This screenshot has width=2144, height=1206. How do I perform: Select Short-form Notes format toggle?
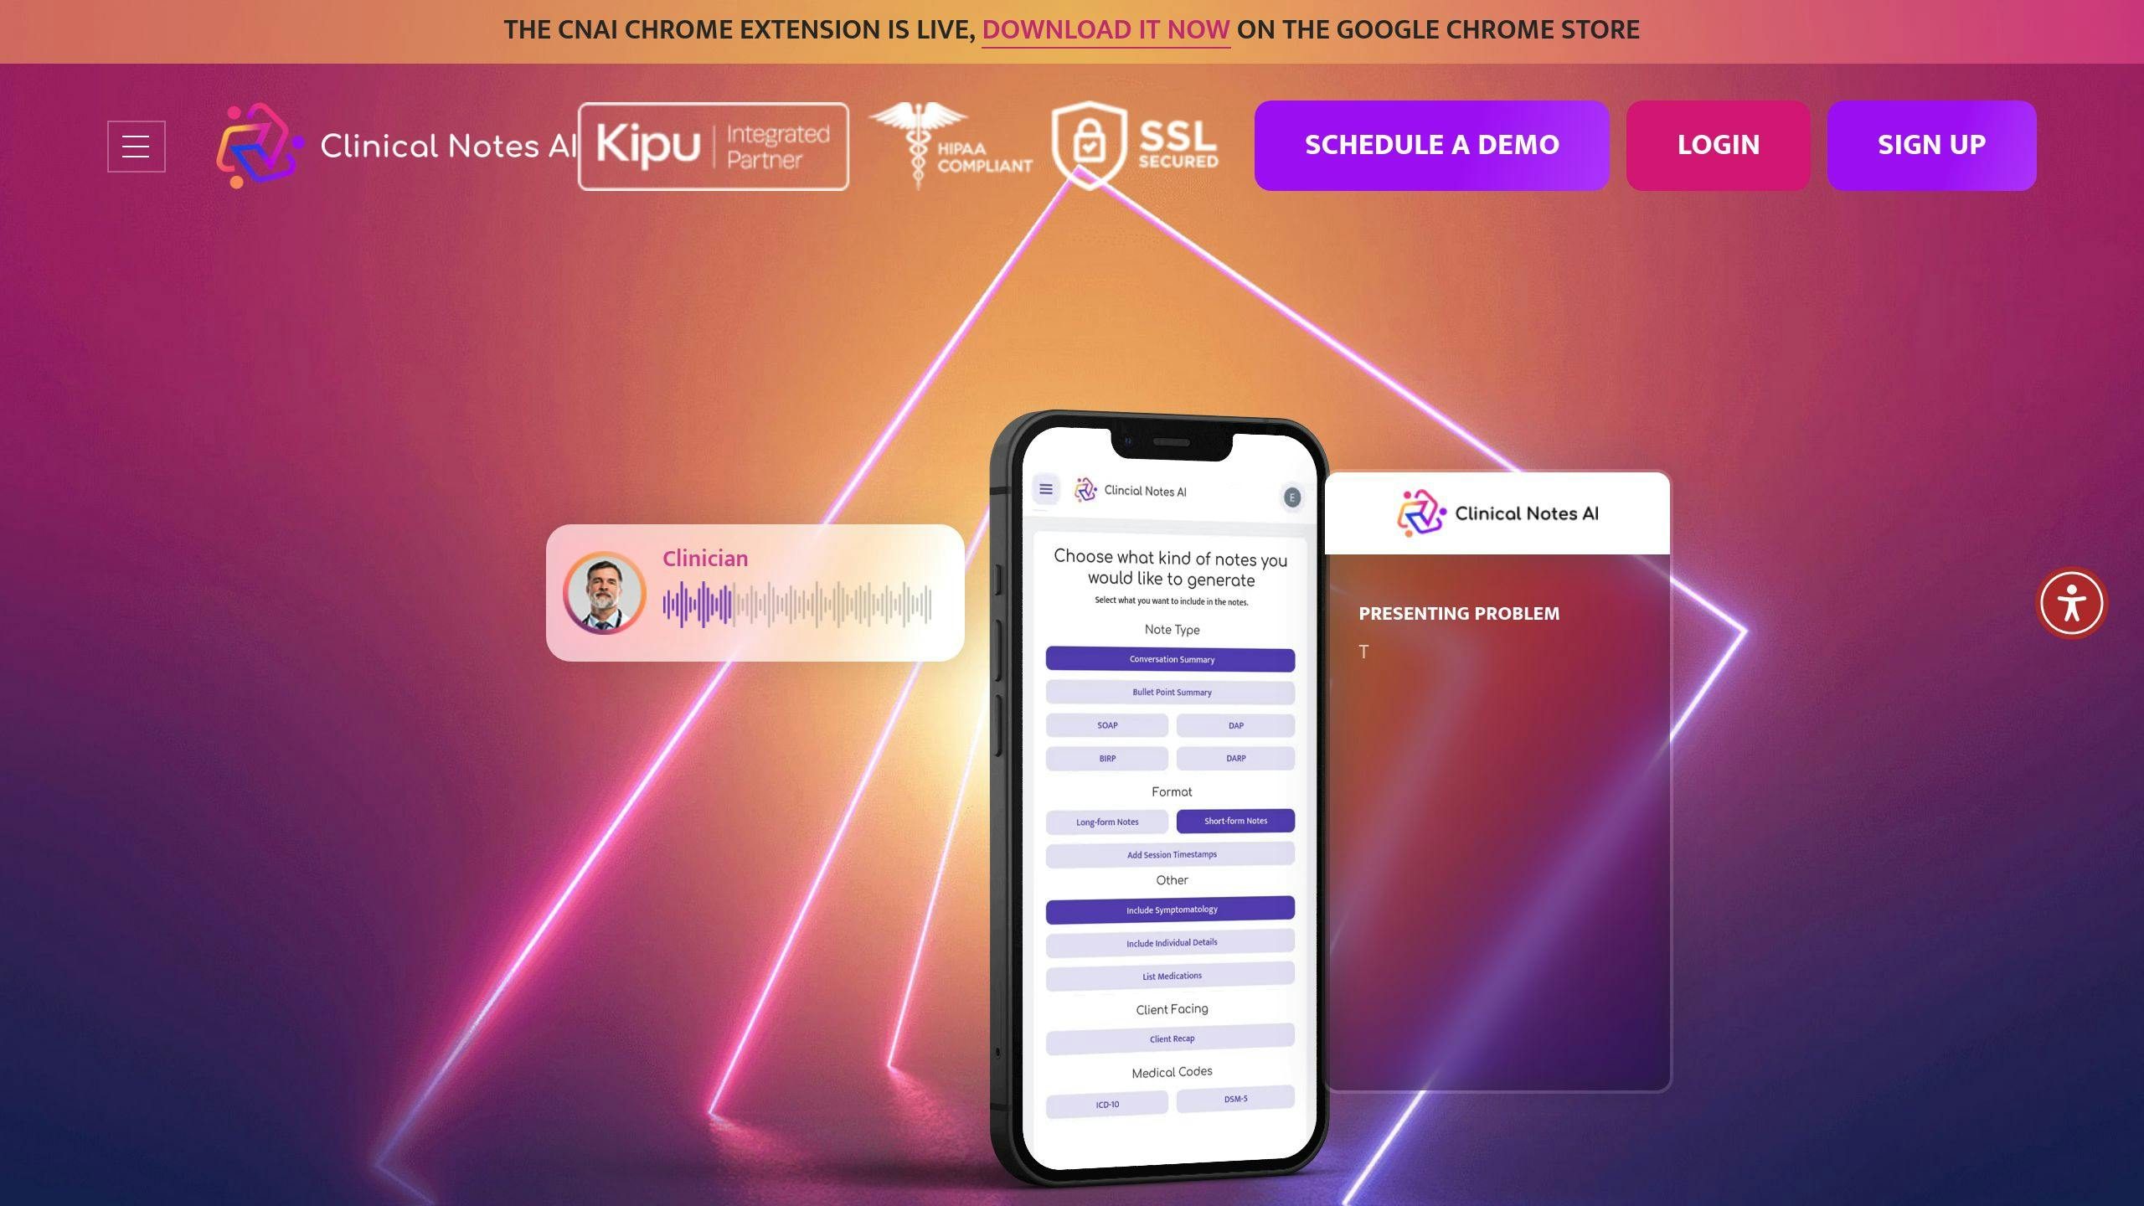tap(1235, 820)
